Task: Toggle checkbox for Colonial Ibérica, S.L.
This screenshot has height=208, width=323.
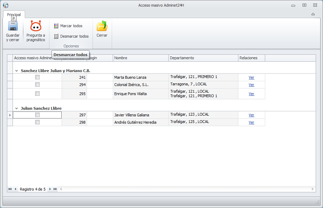Action: pos(37,85)
